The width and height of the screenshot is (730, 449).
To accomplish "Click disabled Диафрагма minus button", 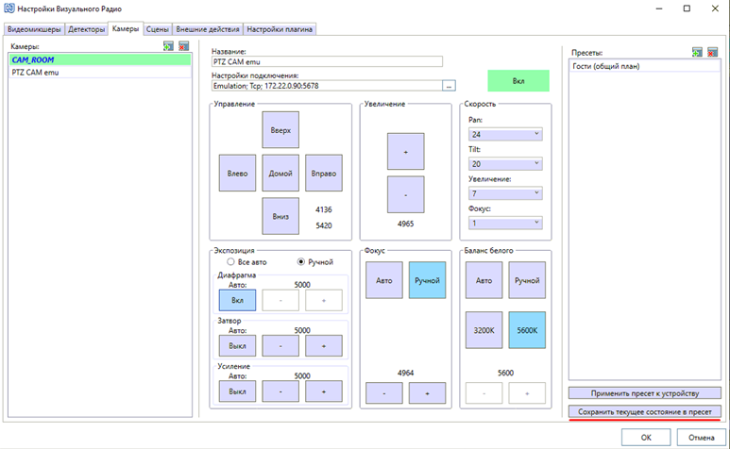I will [280, 300].
